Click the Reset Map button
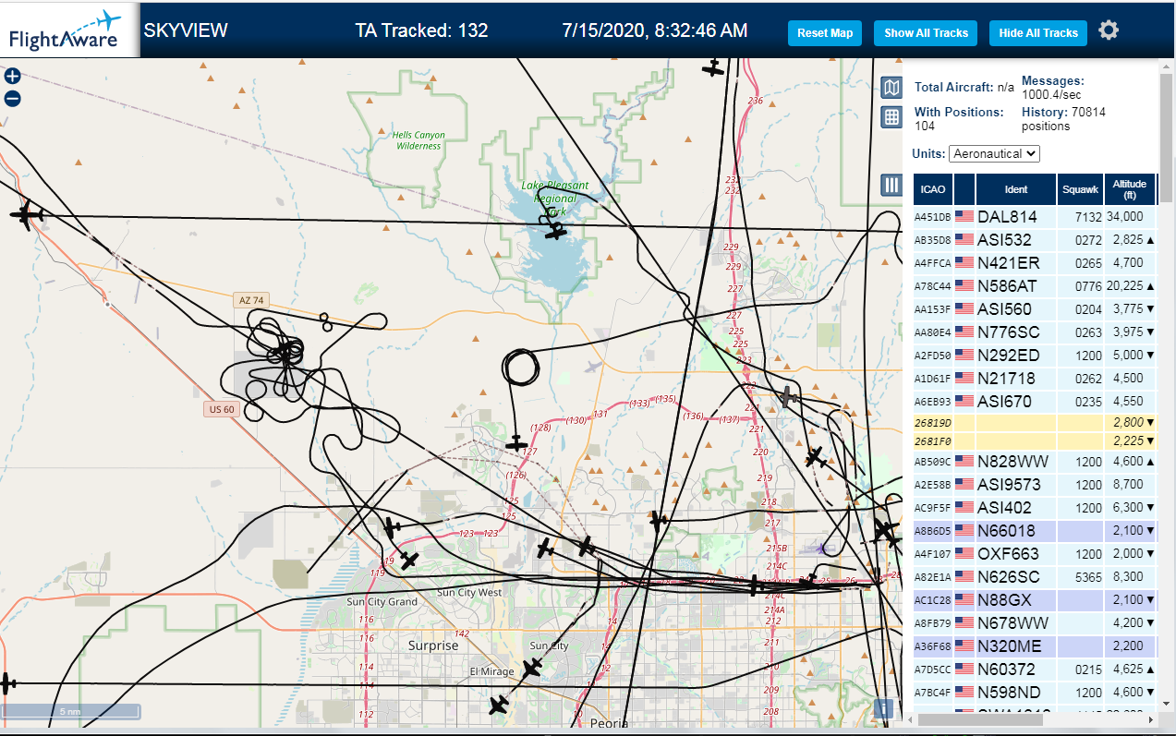The width and height of the screenshot is (1176, 736). pos(825,32)
